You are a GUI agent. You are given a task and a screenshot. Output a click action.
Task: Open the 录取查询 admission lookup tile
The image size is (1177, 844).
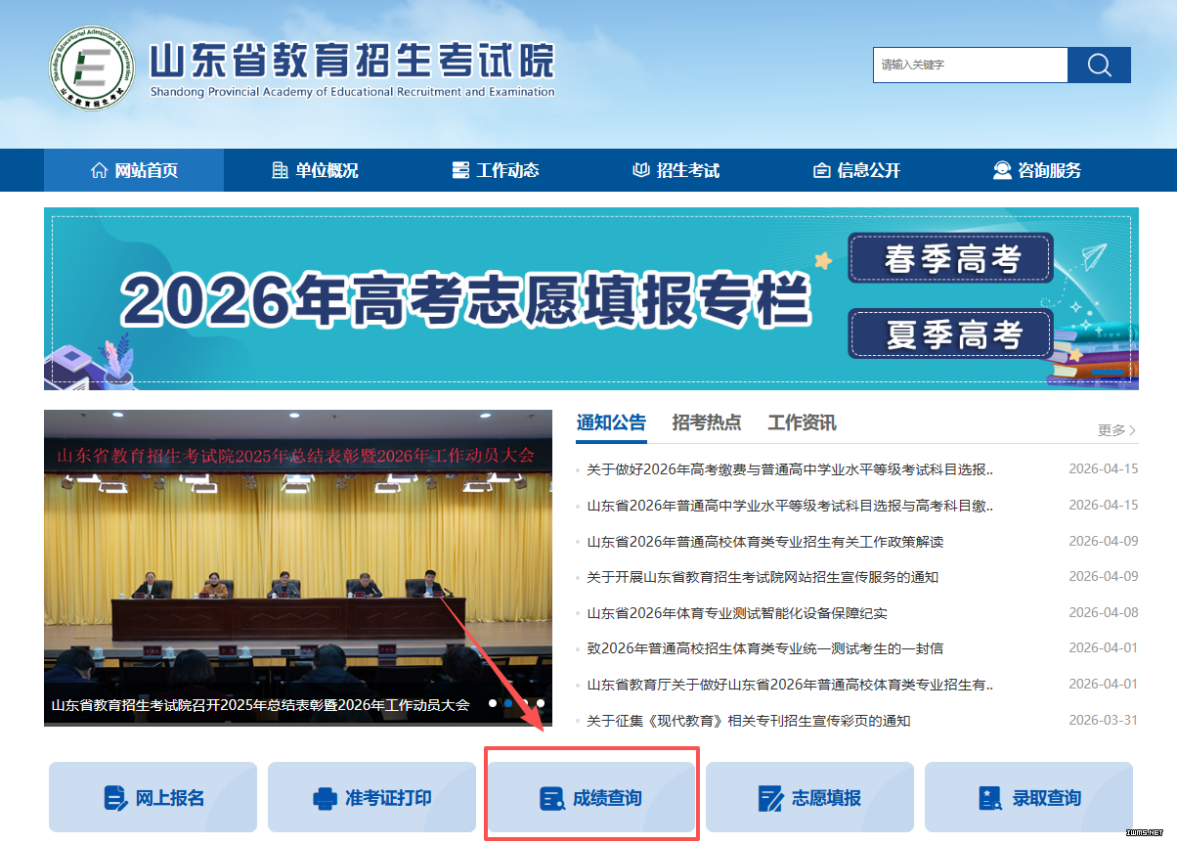click(x=1028, y=798)
